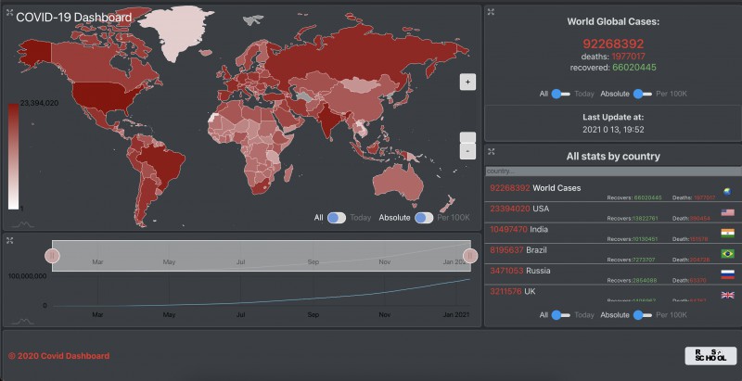
Task: Click the small chart icon below map legend
Action: point(22,224)
